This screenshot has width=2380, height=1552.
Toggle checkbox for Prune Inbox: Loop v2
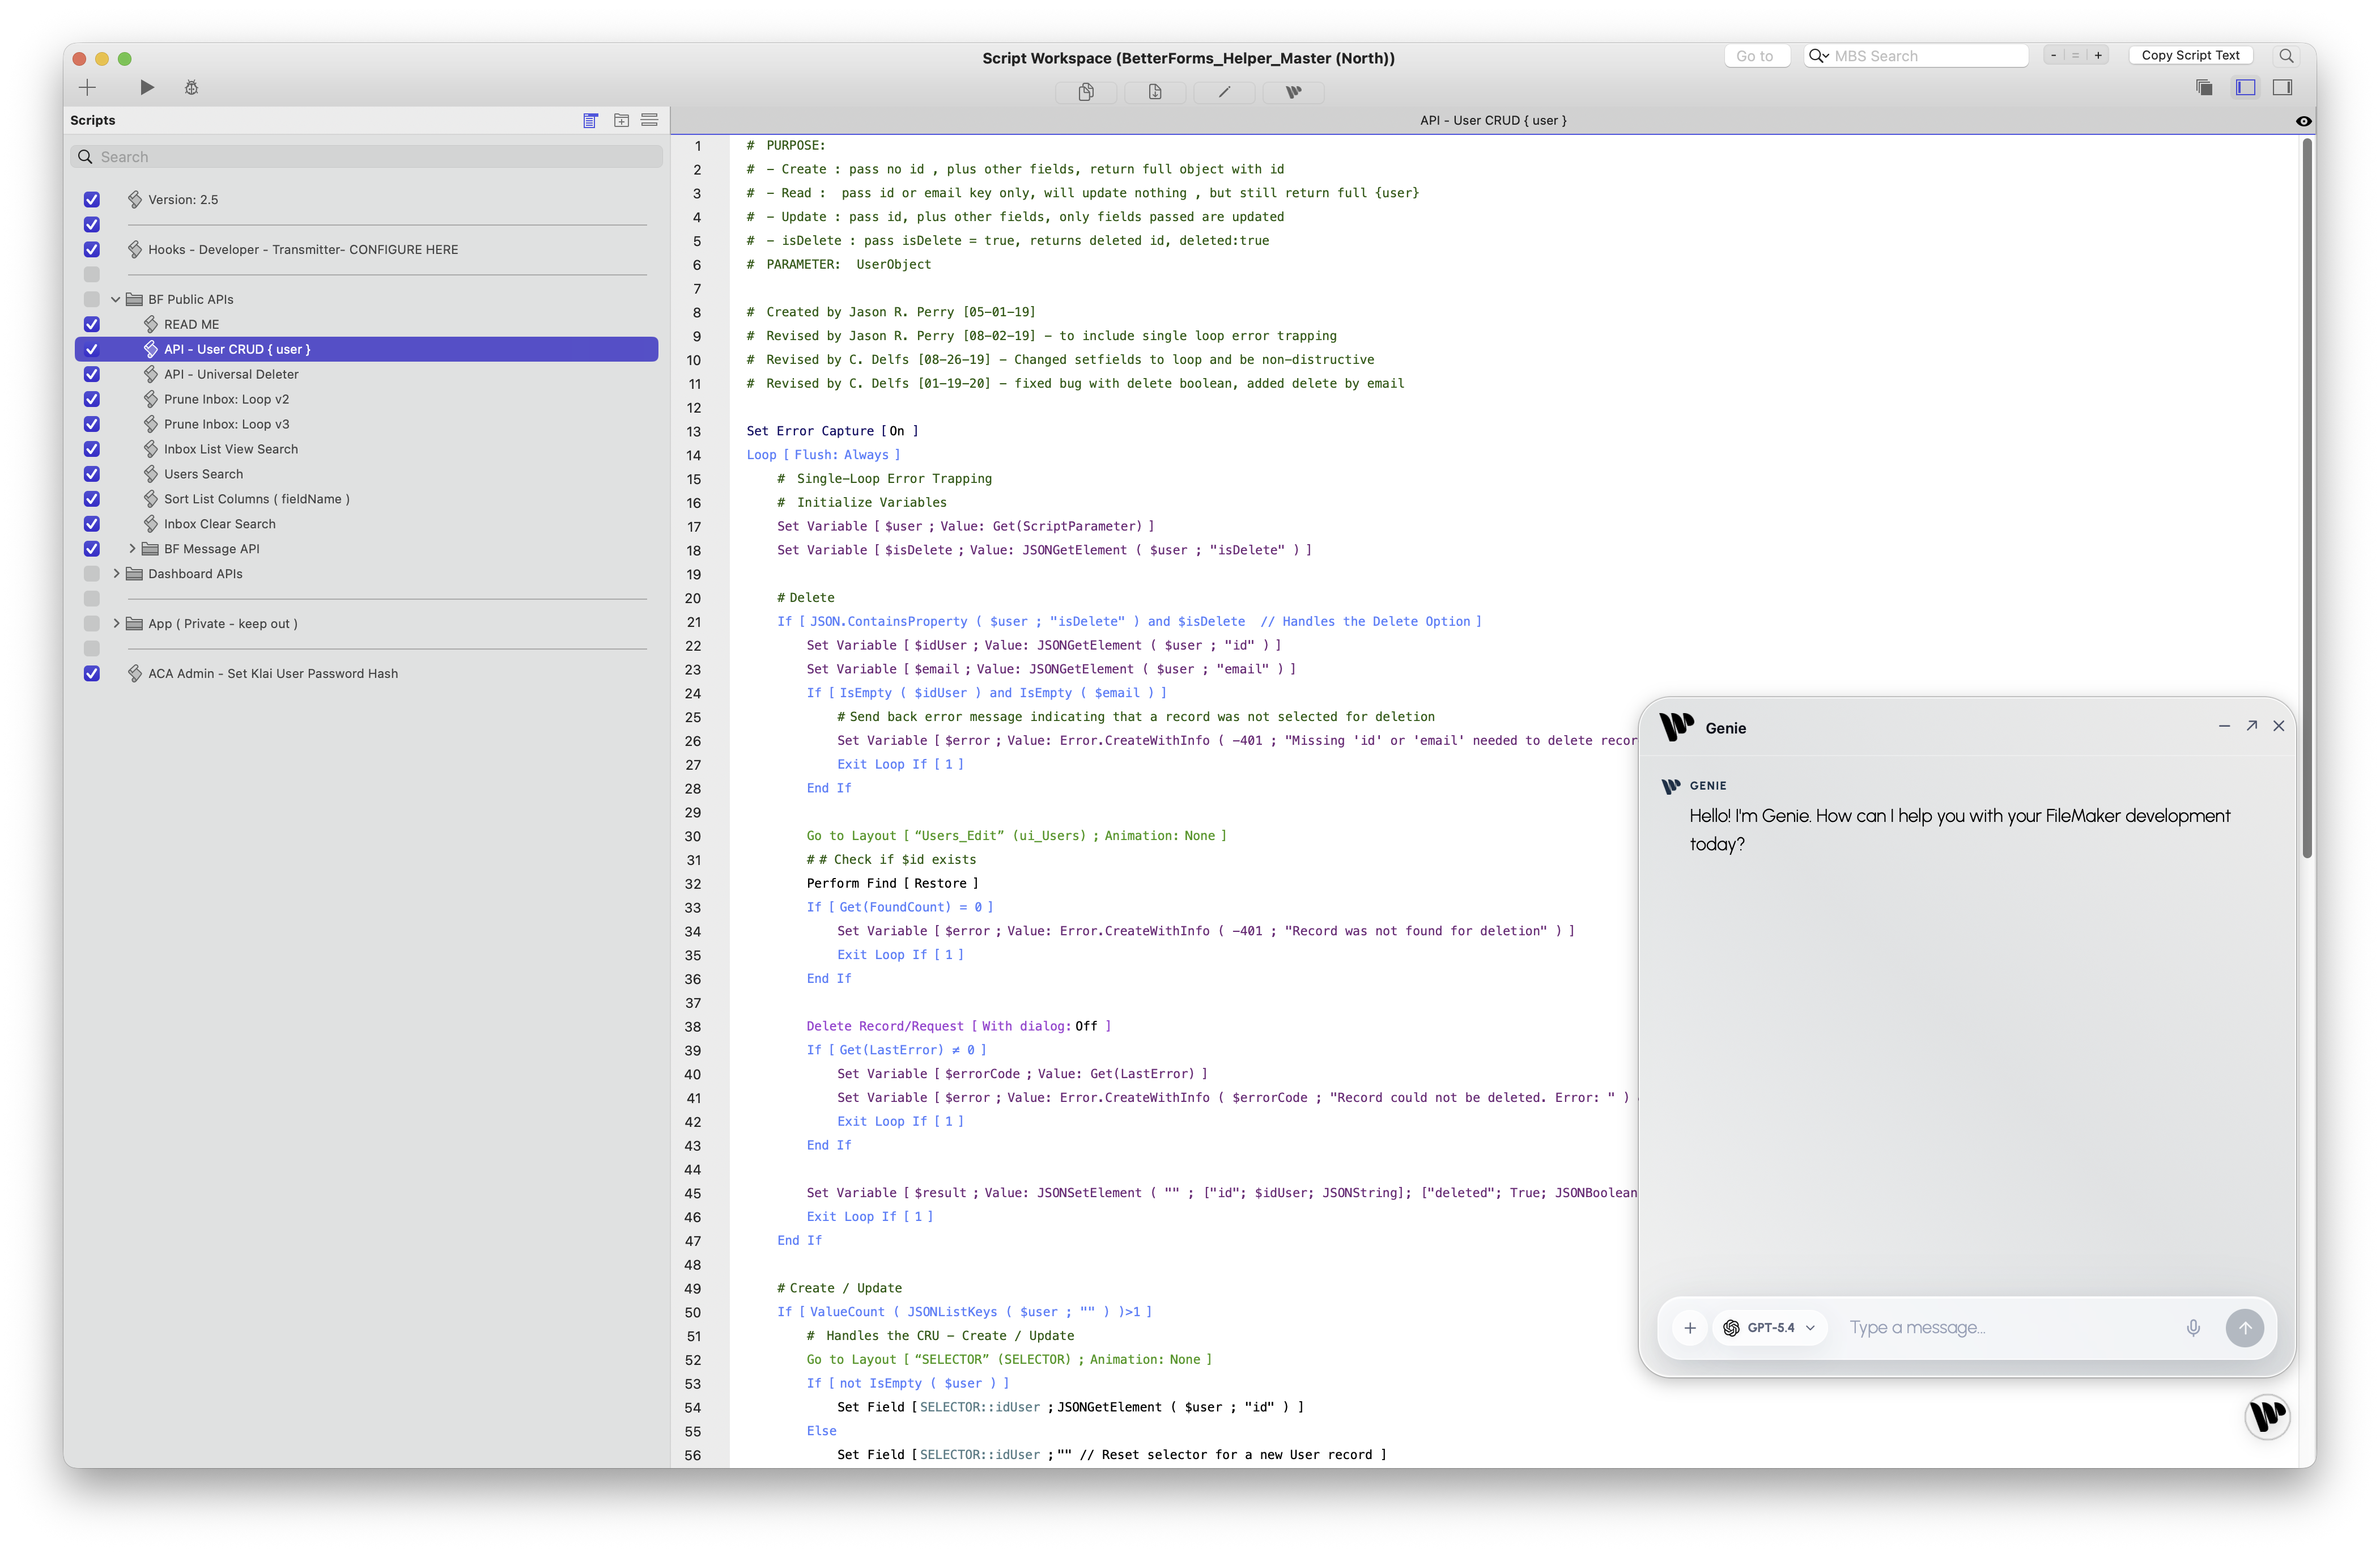(92, 400)
